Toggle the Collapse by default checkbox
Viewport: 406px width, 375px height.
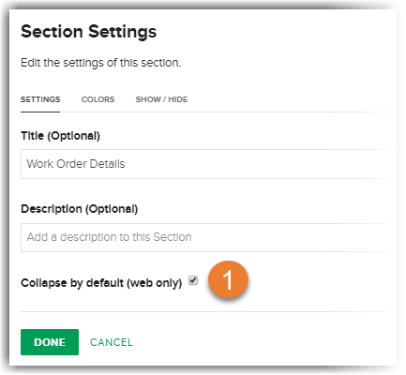(x=193, y=280)
